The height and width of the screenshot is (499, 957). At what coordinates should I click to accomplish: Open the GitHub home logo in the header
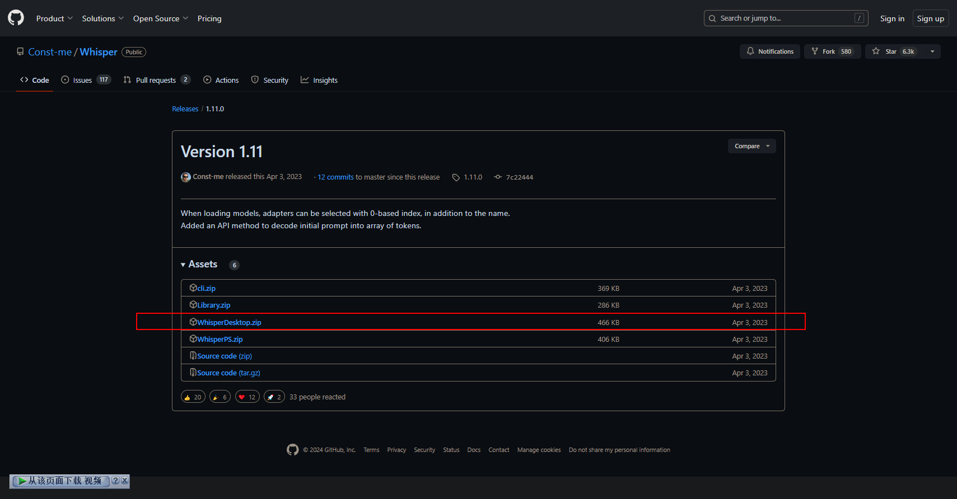click(x=16, y=18)
